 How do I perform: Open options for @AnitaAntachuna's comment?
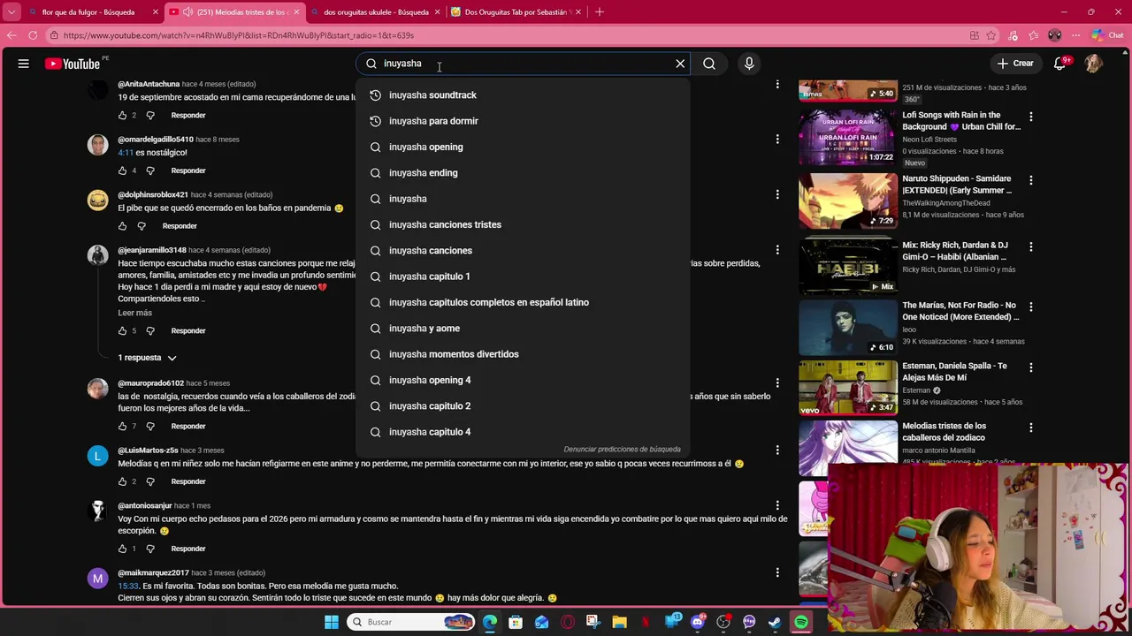tap(777, 85)
